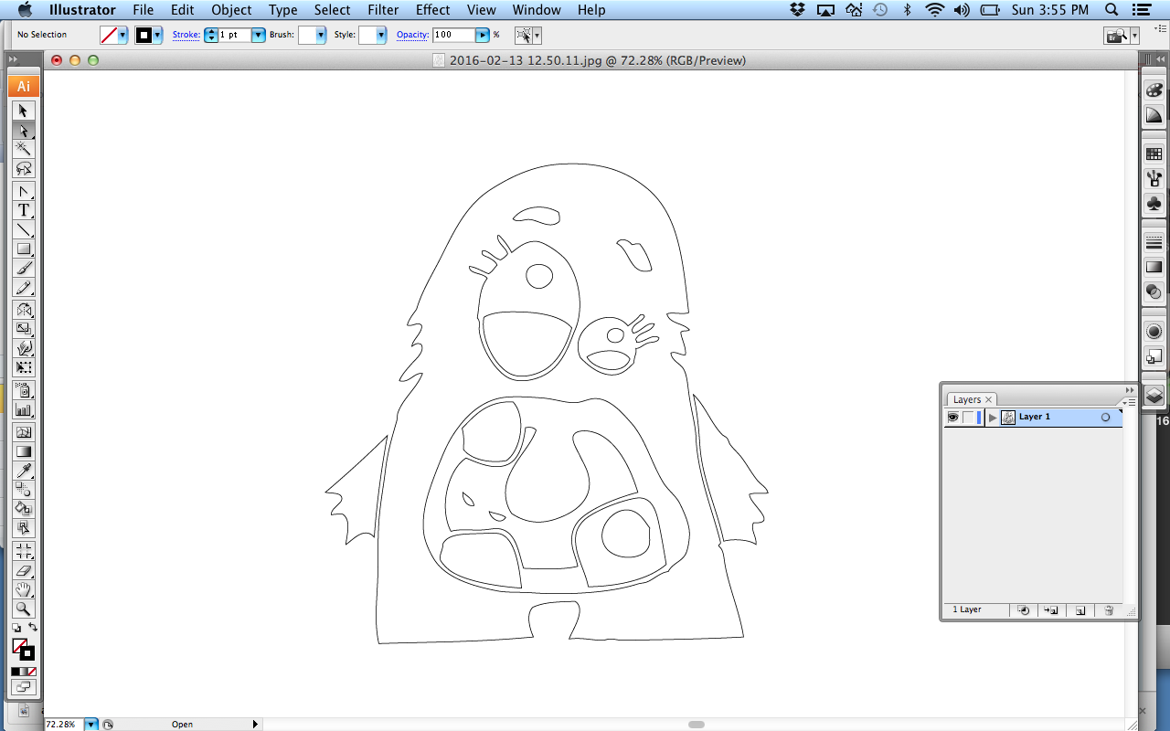Show the Swatches panel
This screenshot has height=731, width=1170.
click(x=1154, y=154)
